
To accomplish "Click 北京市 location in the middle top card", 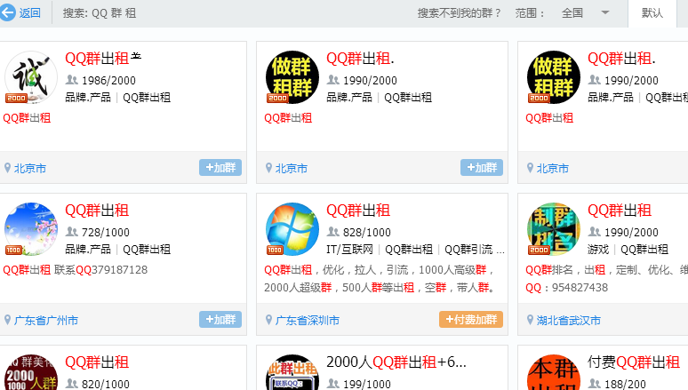I will point(292,169).
